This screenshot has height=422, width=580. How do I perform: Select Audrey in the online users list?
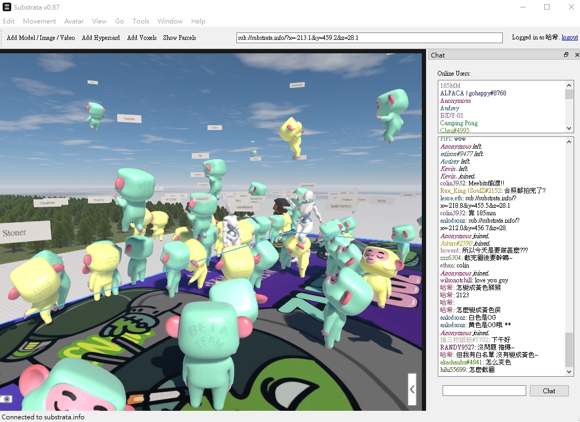pos(450,108)
